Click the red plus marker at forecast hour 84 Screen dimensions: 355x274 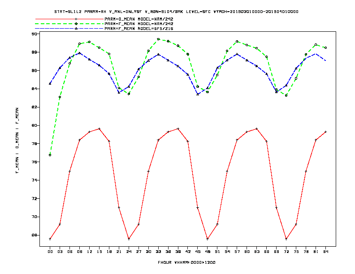pos(325,132)
